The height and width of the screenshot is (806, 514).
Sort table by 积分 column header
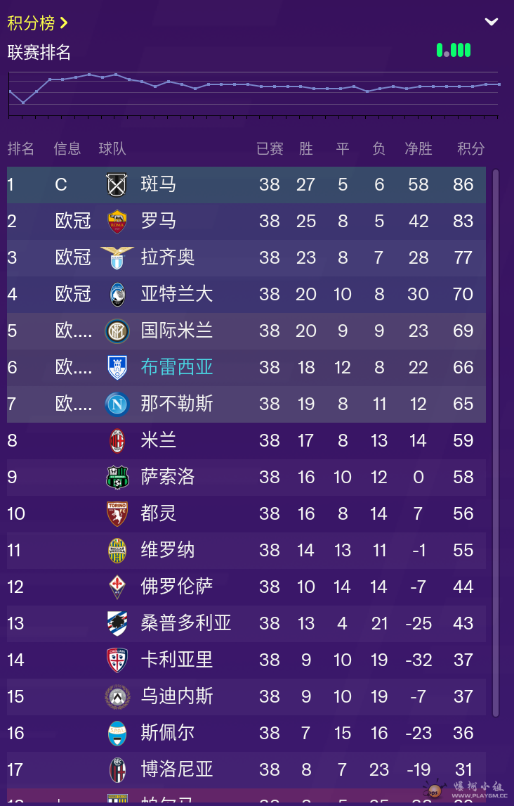coord(470,148)
